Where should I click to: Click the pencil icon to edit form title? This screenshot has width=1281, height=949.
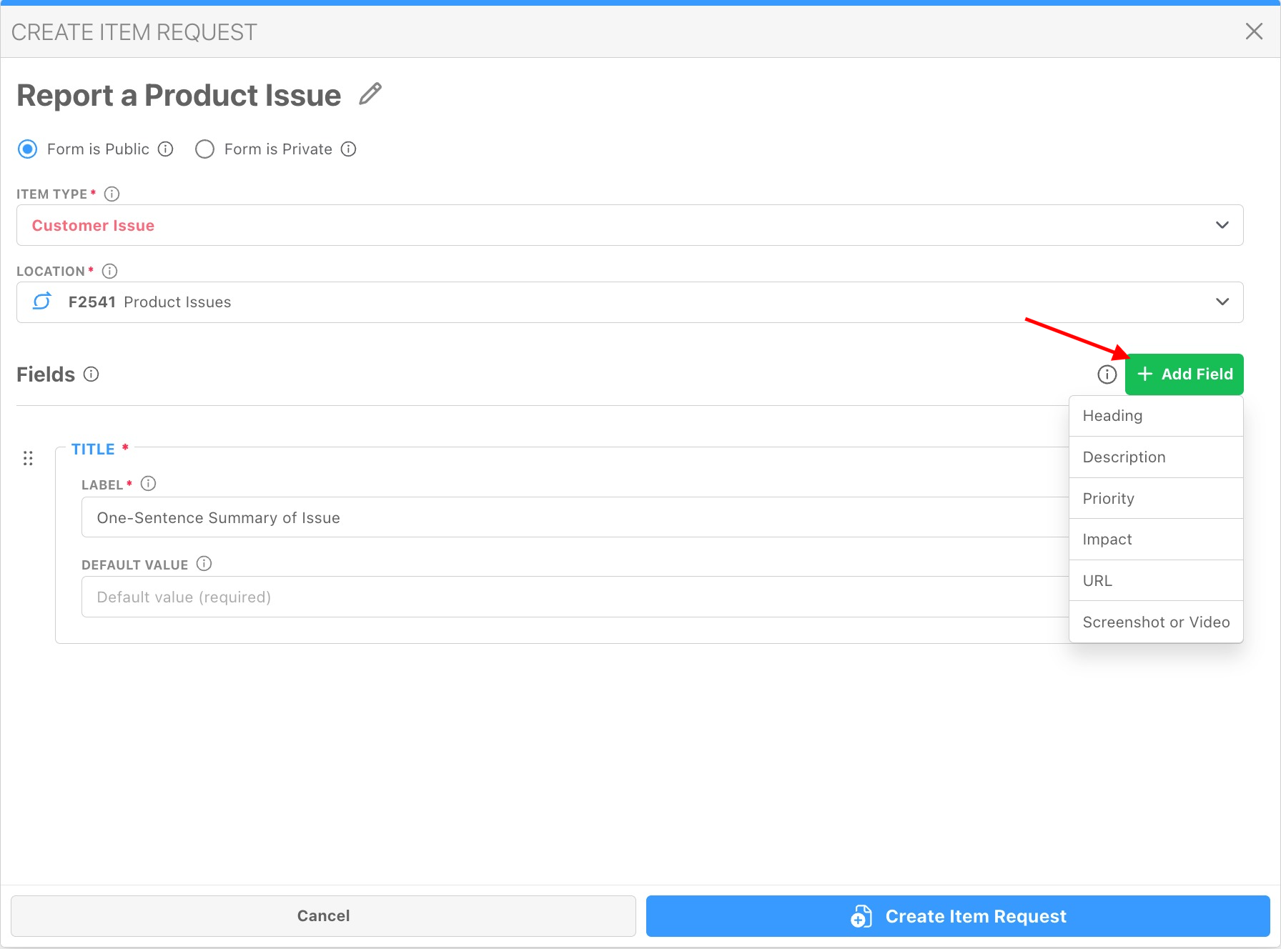pyautogui.click(x=370, y=94)
